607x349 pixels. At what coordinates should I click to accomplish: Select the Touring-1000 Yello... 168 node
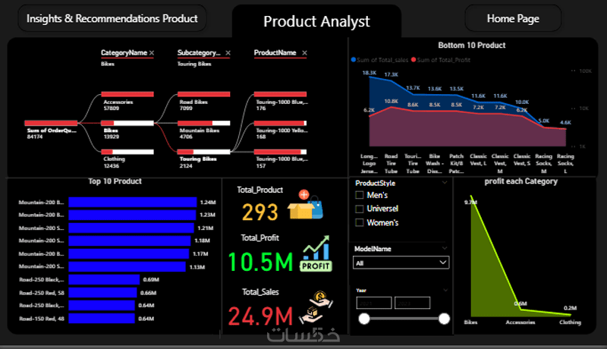click(x=280, y=123)
